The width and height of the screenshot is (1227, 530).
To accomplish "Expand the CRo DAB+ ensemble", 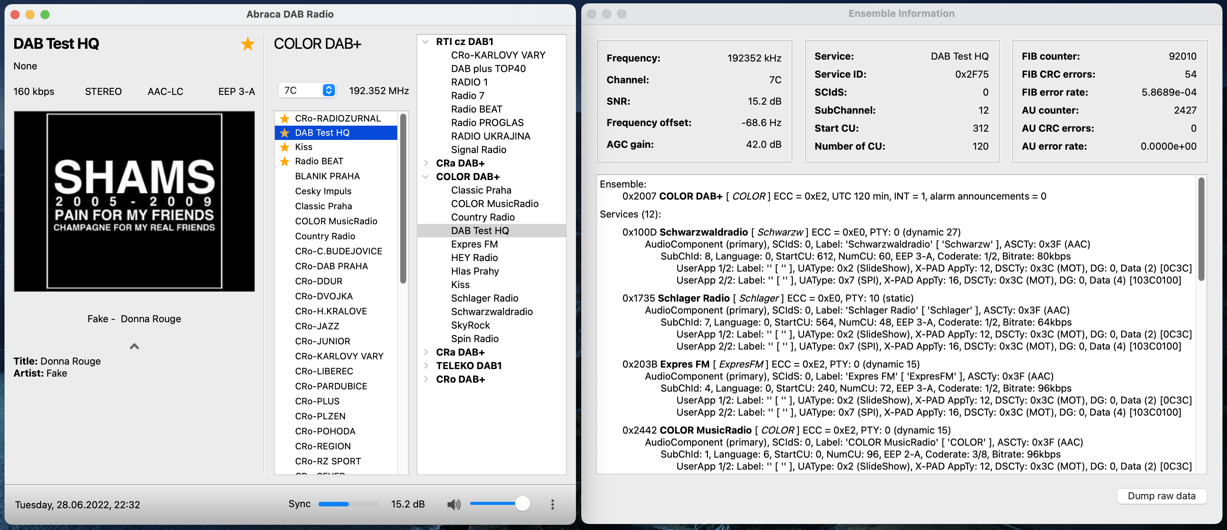I will (x=425, y=379).
